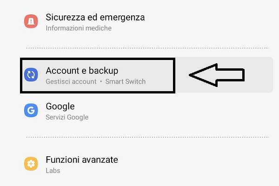Tap the Smart Switch subtitle text
The width and height of the screenshot is (279, 186).
point(126,82)
